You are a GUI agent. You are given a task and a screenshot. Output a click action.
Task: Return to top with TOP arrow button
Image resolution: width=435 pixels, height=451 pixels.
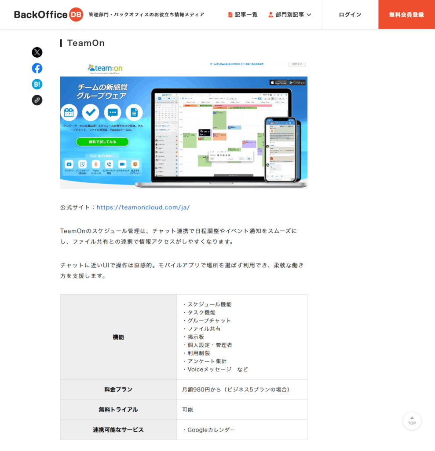[x=412, y=421]
